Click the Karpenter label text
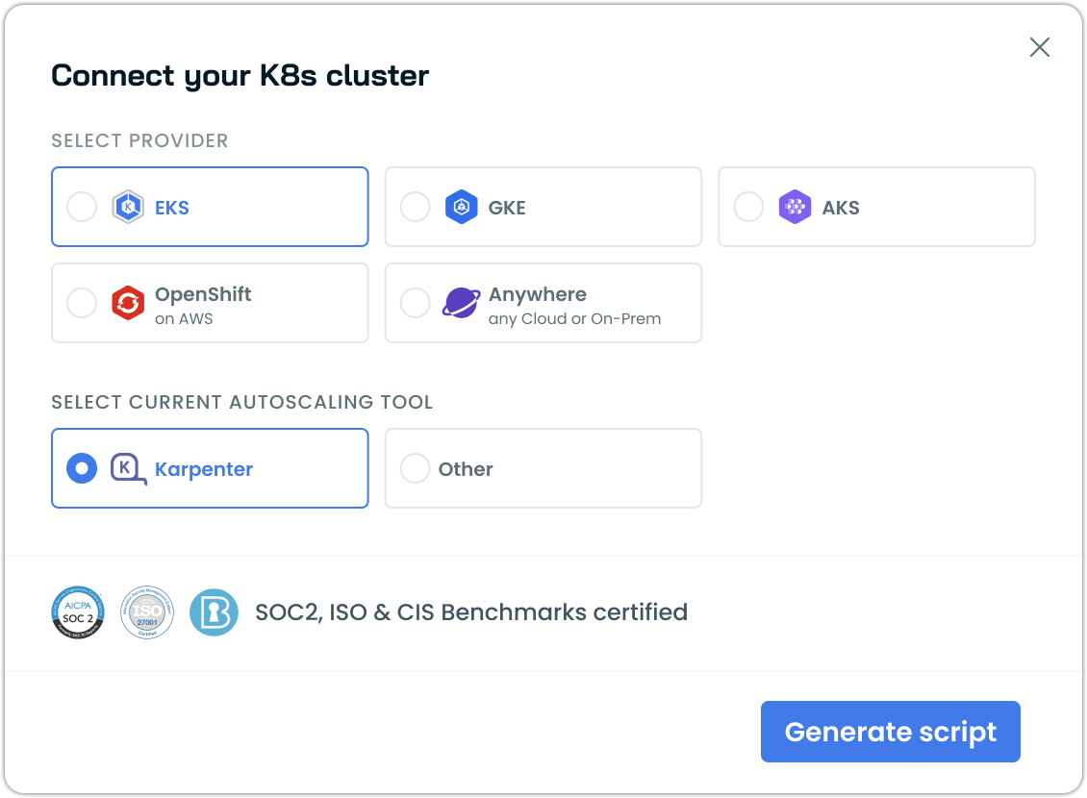The width and height of the screenshot is (1087, 798). point(204,469)
